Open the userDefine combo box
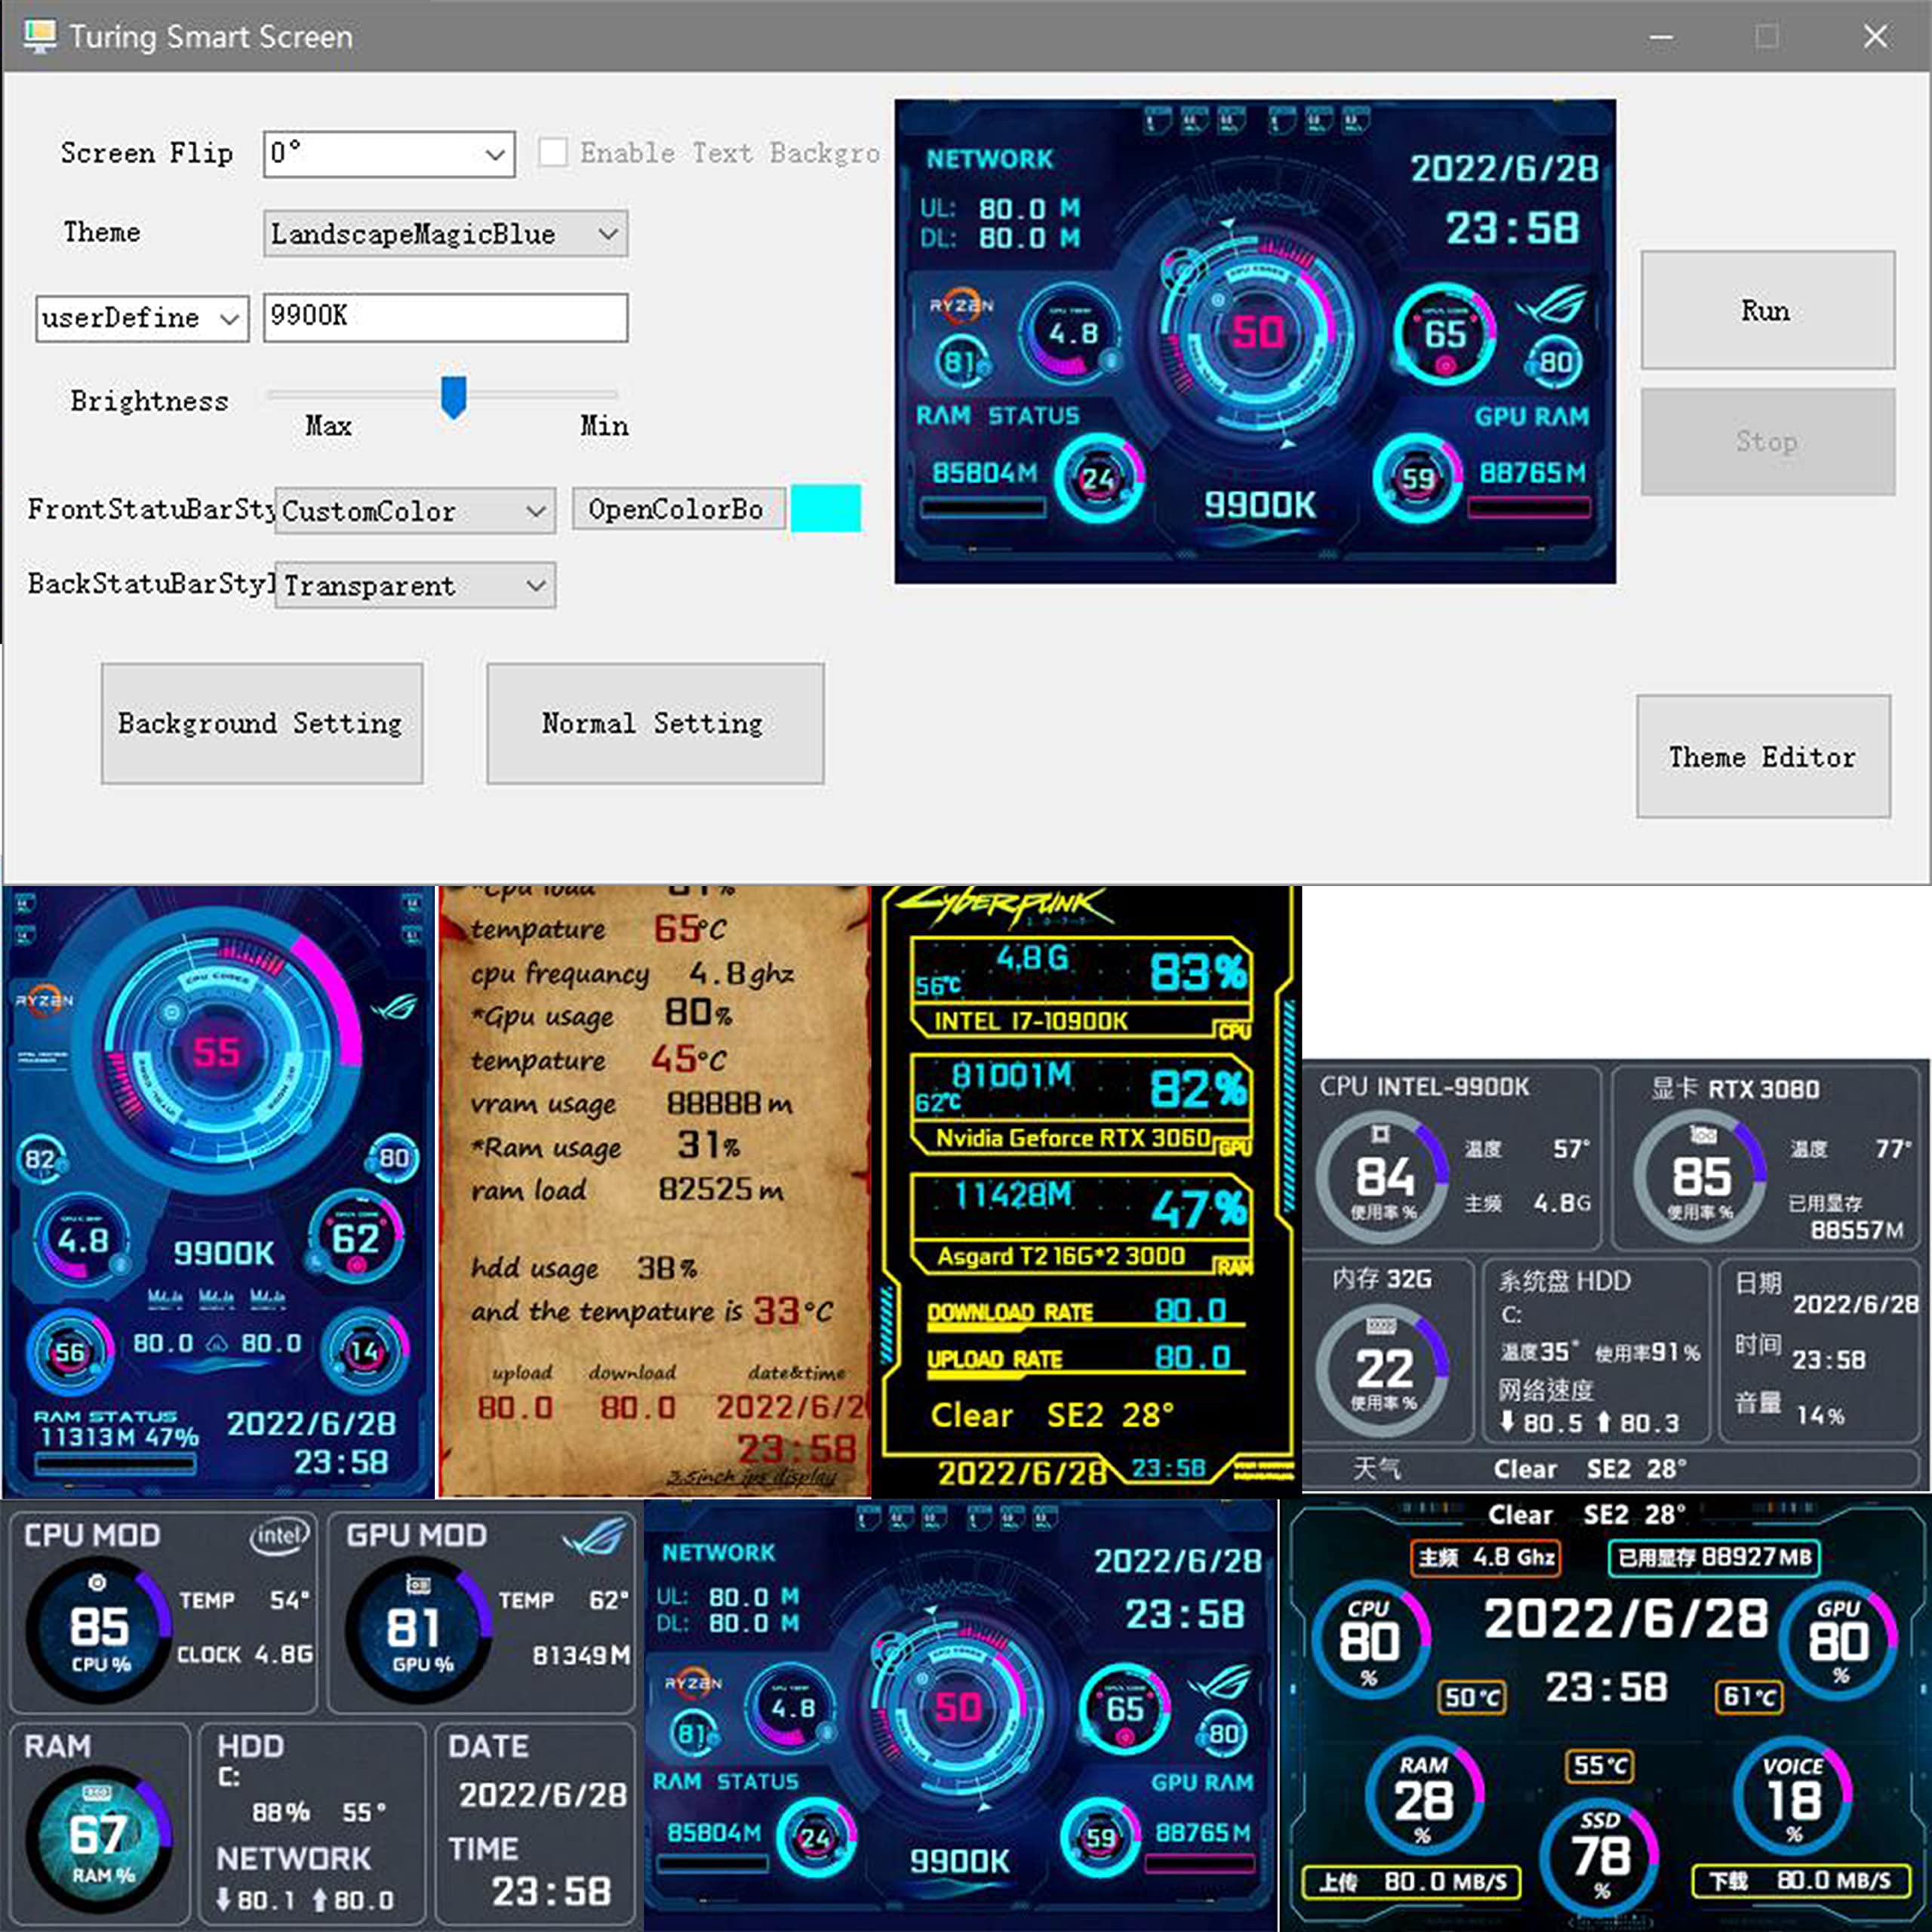1932x1932 pixels. pyautogui.click(x=142, y=318)
